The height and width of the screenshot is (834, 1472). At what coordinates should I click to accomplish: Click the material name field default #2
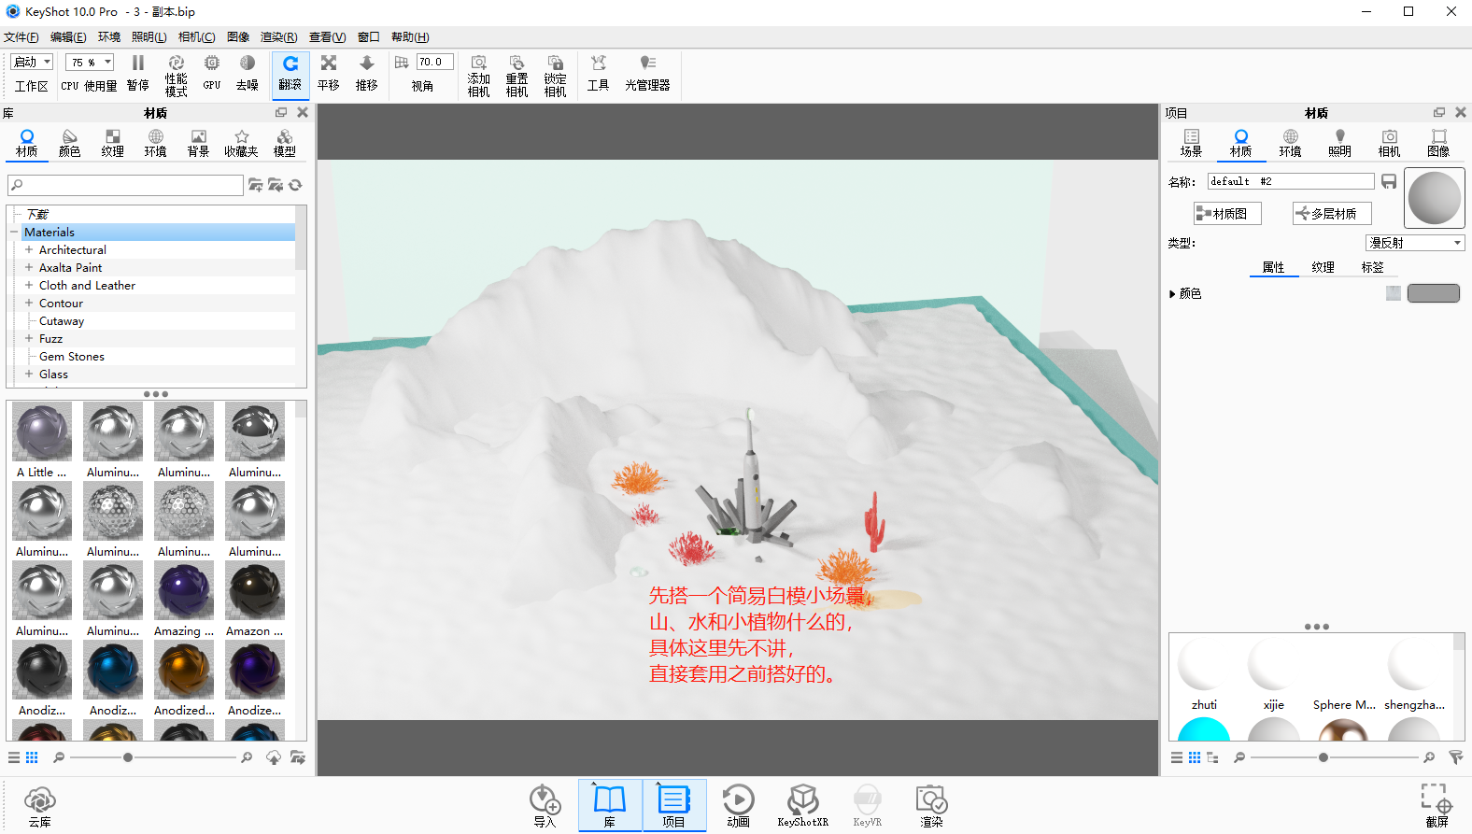pyautogui.click(x=1290, y=181)
